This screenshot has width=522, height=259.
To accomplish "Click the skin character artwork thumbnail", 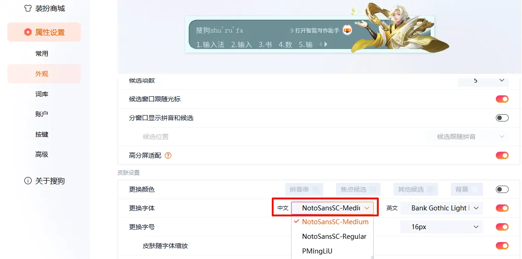I will 399,28.
